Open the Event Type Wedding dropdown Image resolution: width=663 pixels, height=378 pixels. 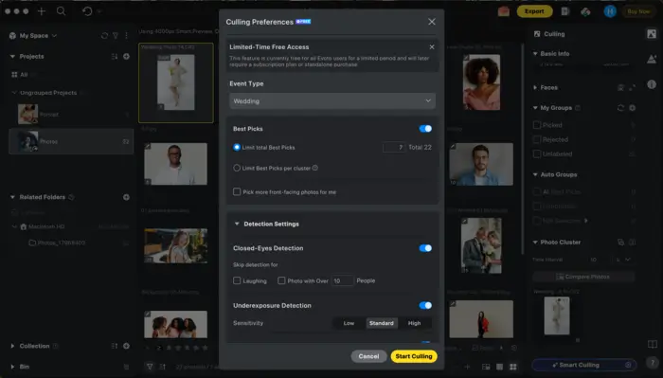tap(332, 101)
